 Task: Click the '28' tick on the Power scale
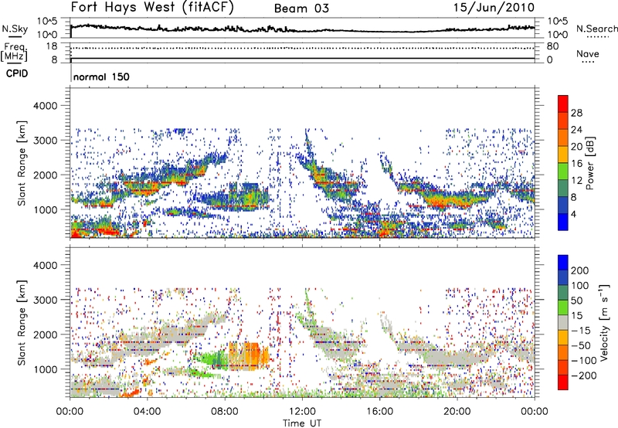576,113
